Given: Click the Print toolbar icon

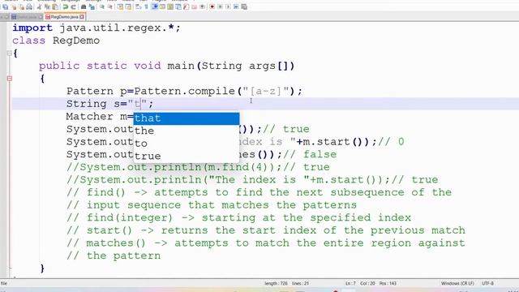Looking at the screenshot, I should 29,7.
